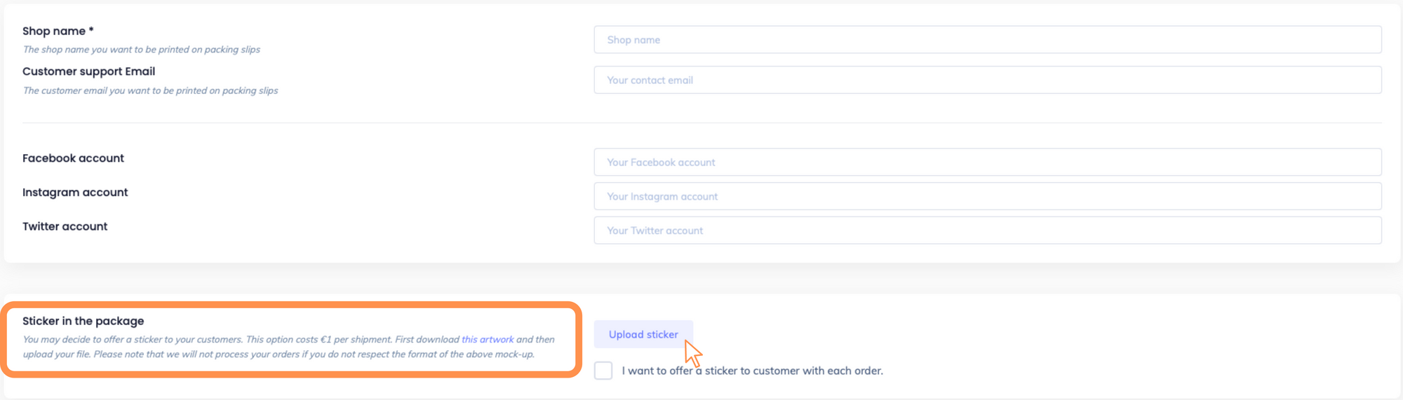Click the customer email packing slips hint
Screen dimensions: 1403x400
point(150,91)
